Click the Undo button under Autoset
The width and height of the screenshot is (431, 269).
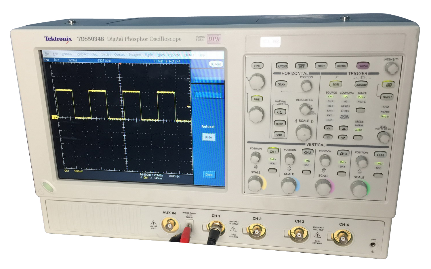(208, 137)
